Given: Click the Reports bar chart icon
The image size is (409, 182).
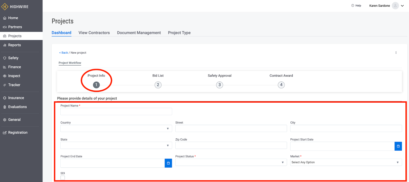Looking at the screenshot, I should [5, 45].
